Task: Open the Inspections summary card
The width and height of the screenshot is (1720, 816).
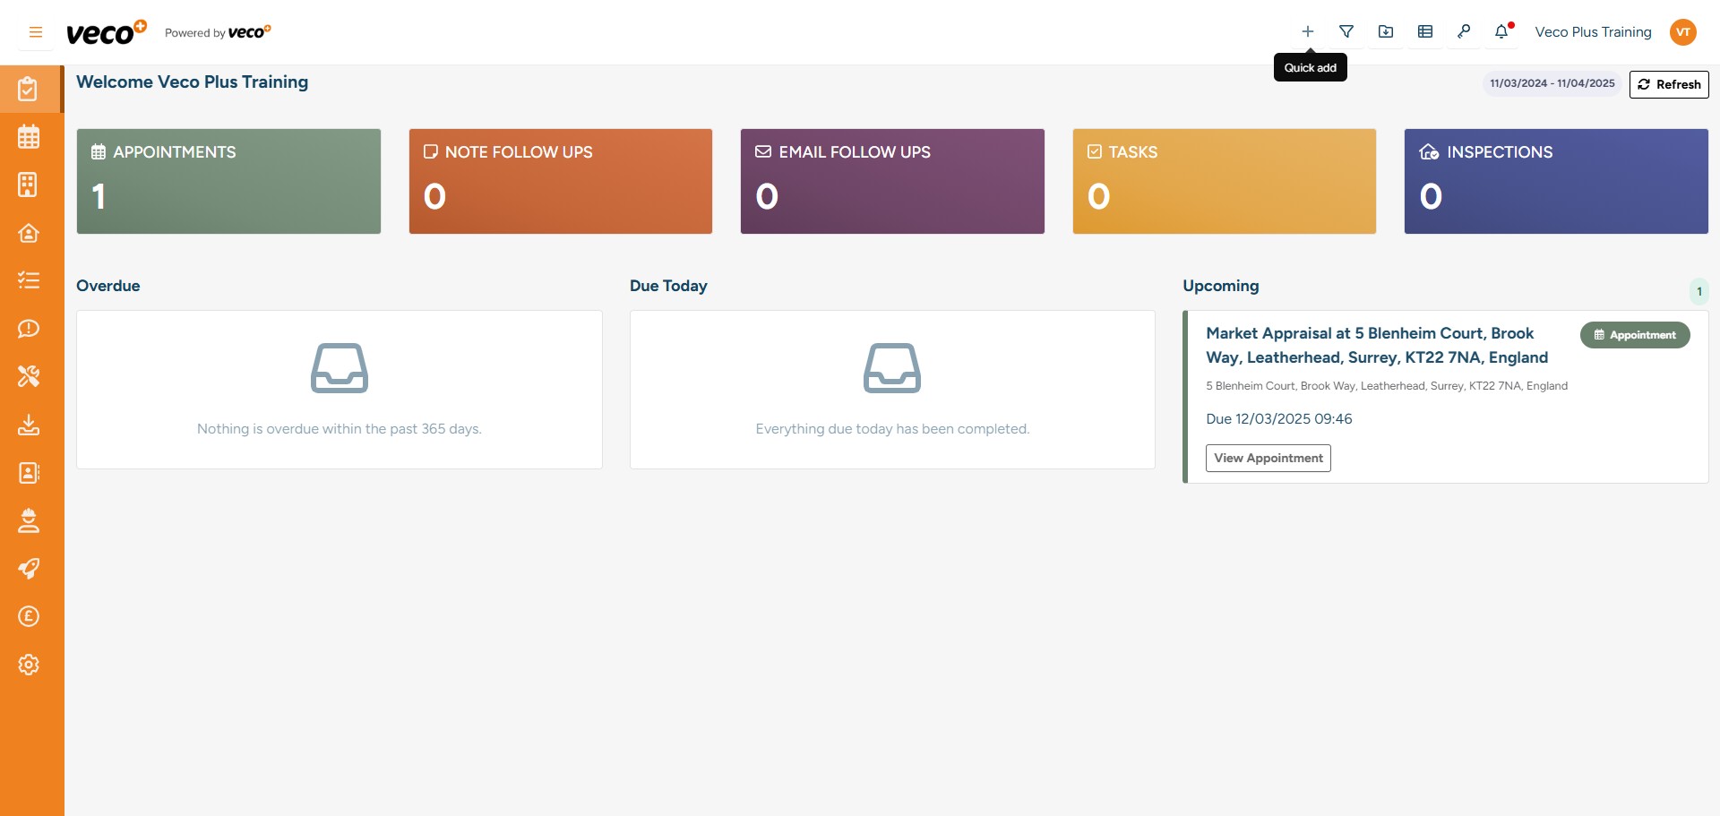Action: coord(1555,181)
